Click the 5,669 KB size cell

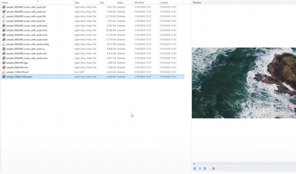pos(111,77)
